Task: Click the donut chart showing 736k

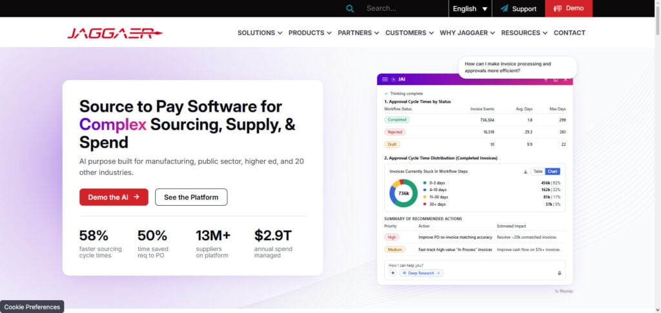Action: pos(403,194)
